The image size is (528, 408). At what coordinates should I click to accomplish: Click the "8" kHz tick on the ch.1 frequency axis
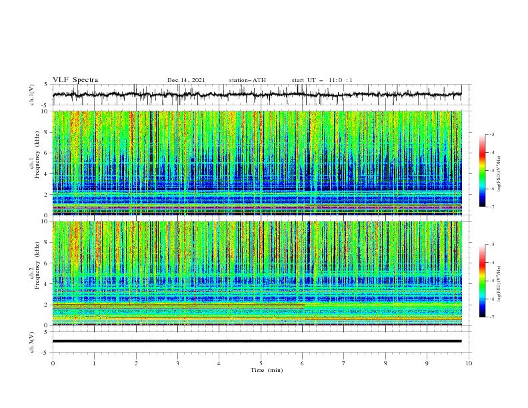(x=47, y=132)
